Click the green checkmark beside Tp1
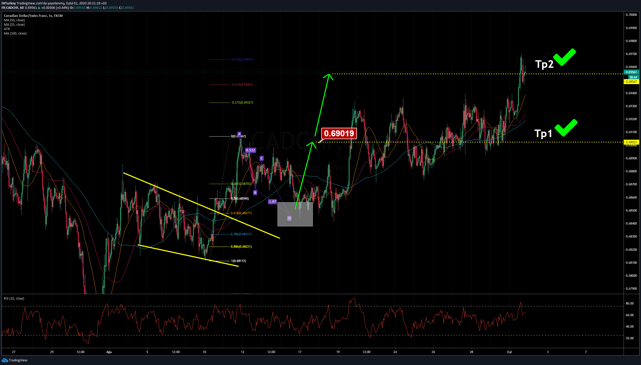The width and height of the screenshot is (641, 365). click(566, 128)
